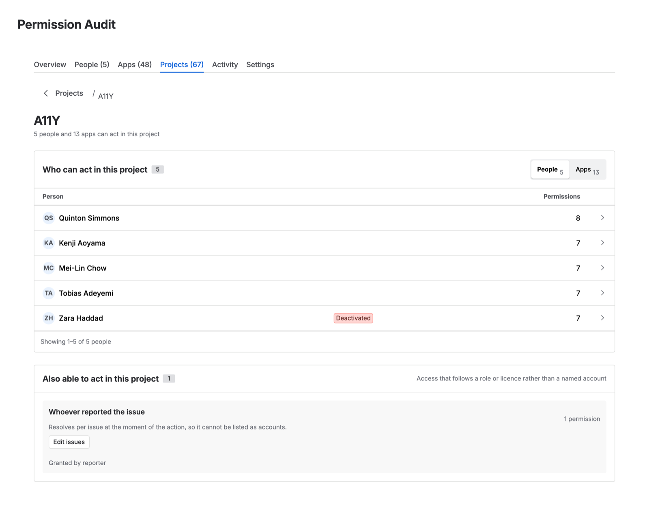This screenshot has width=649, height=524.
Task: Click 'Who can act in this project' heading
Action: [x=95, y=170]
